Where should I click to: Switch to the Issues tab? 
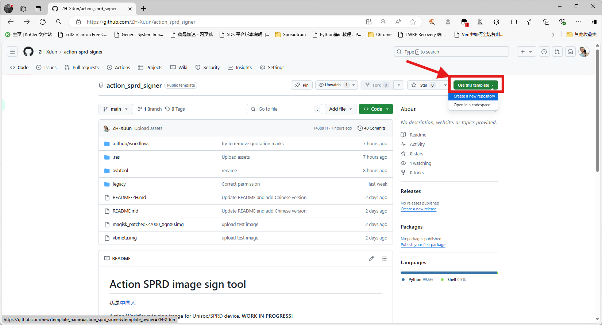pyautogui.click(x=46, y=68)
